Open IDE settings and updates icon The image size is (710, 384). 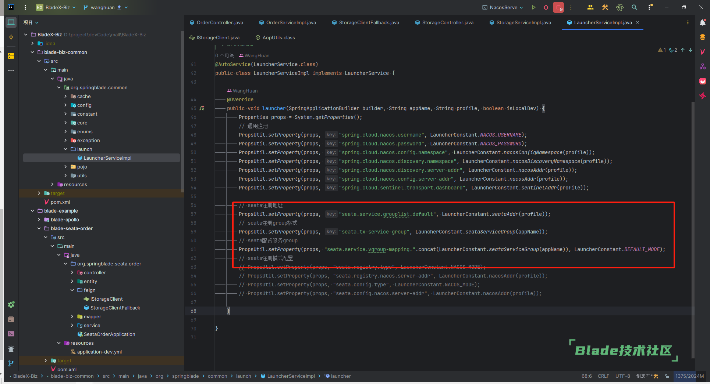[650, 7]
